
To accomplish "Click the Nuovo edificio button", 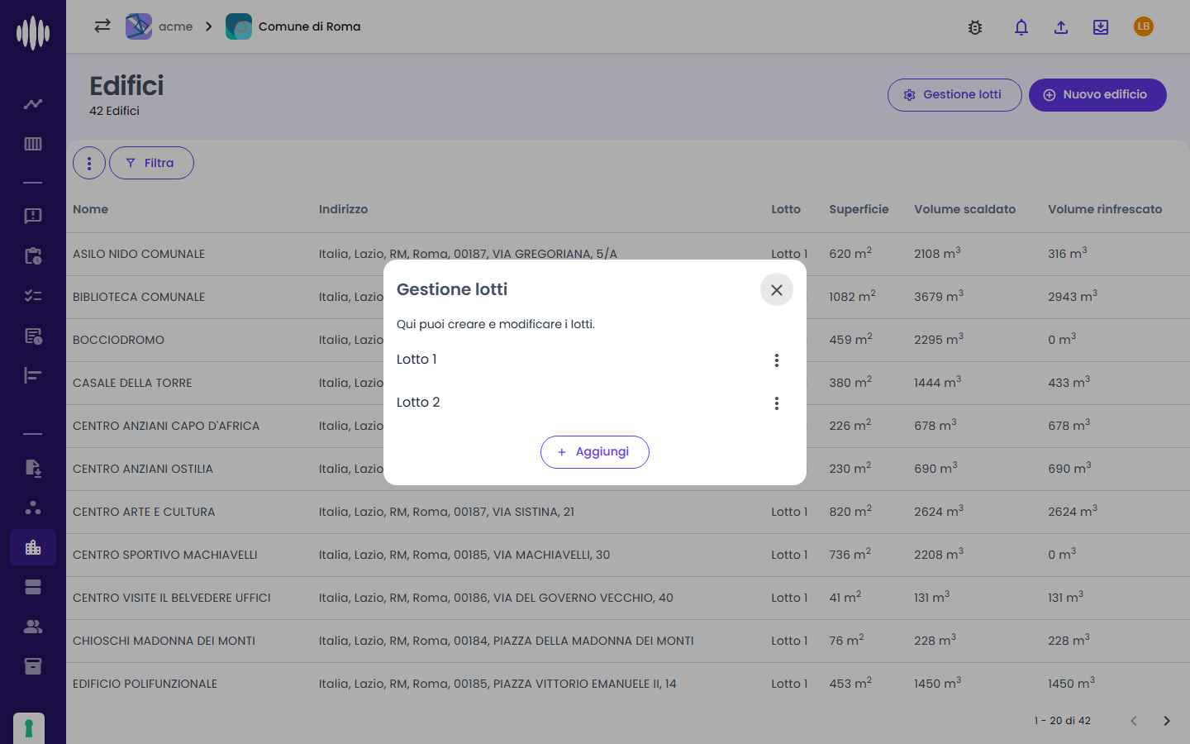I will point(1097,95).
